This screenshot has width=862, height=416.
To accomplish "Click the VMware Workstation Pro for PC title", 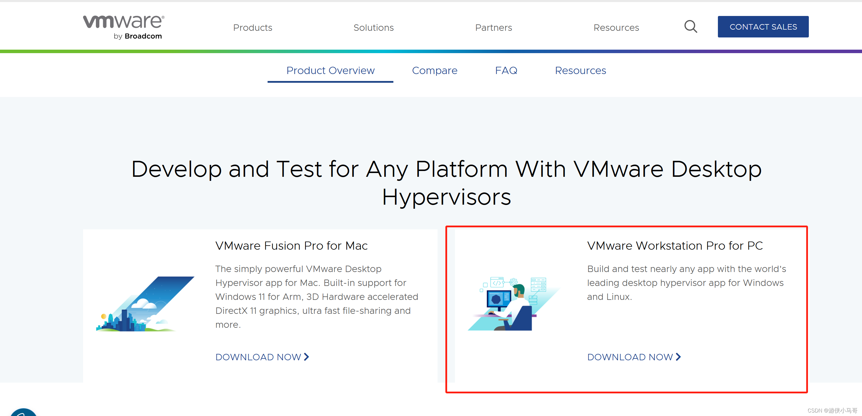I will pos(675,246).
